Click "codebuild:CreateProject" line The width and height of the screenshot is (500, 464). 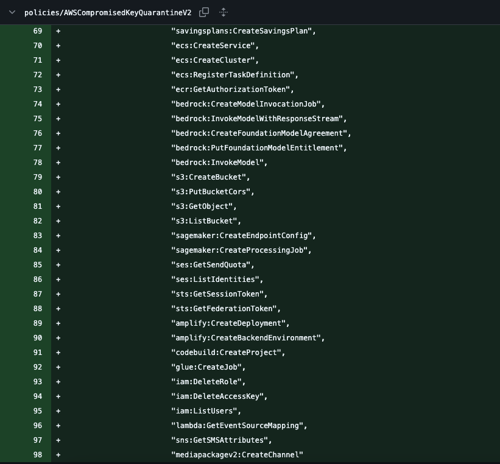(x=228, y=353)
